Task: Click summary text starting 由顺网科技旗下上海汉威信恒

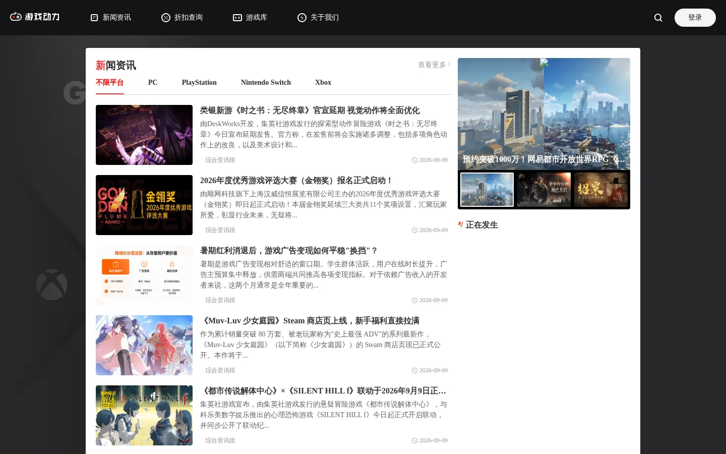Action: pyautogui.click(x=324, y=204)
